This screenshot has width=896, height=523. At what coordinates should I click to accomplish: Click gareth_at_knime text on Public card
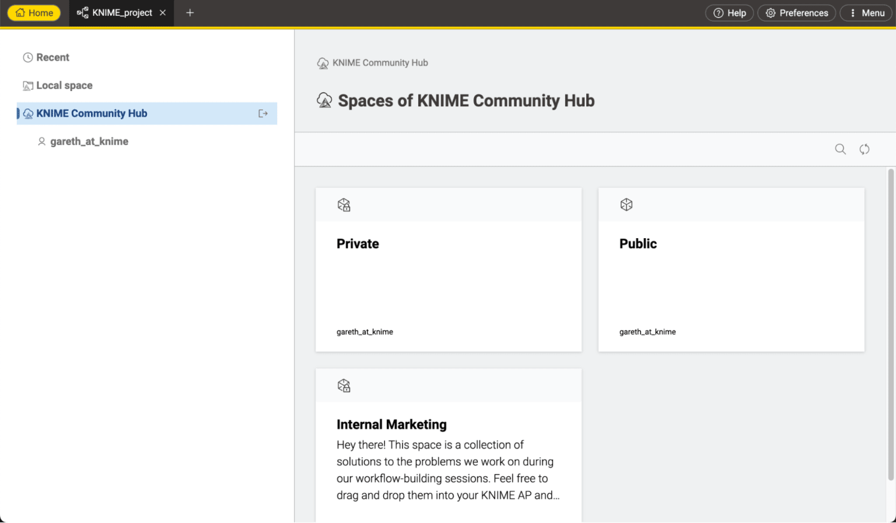[x=647, y=332]
